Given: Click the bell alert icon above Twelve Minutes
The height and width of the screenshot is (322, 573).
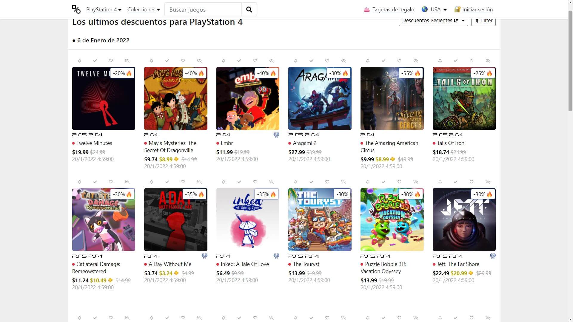Looking at the screenshot, I should click(79, 61).
